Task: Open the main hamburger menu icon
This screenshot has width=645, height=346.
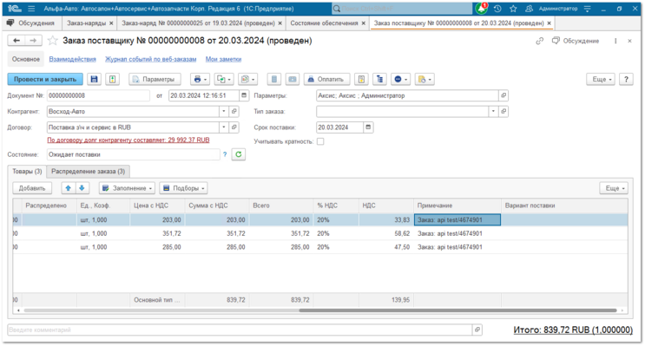Action: point(31,8)
